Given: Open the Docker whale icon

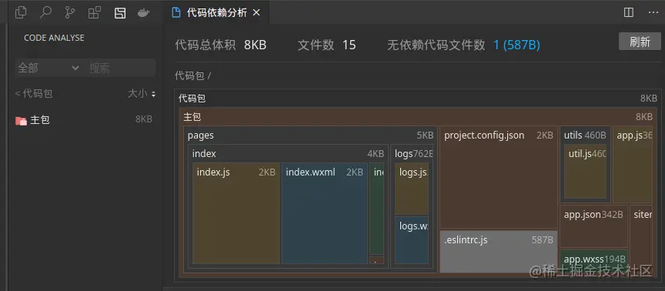Looking at the screenshot, I should pyautogui.click(x=144, y=13).
